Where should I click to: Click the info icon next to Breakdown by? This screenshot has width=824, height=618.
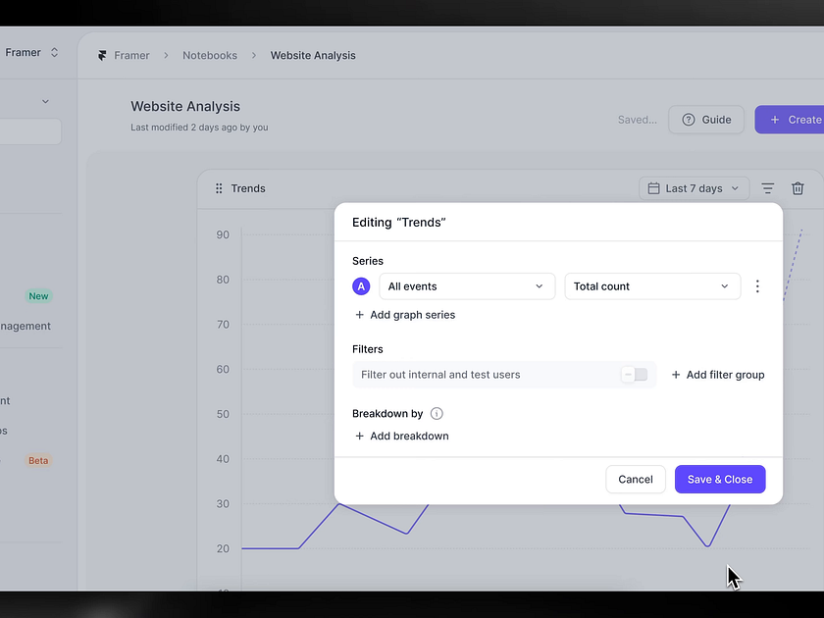point(437,413)
